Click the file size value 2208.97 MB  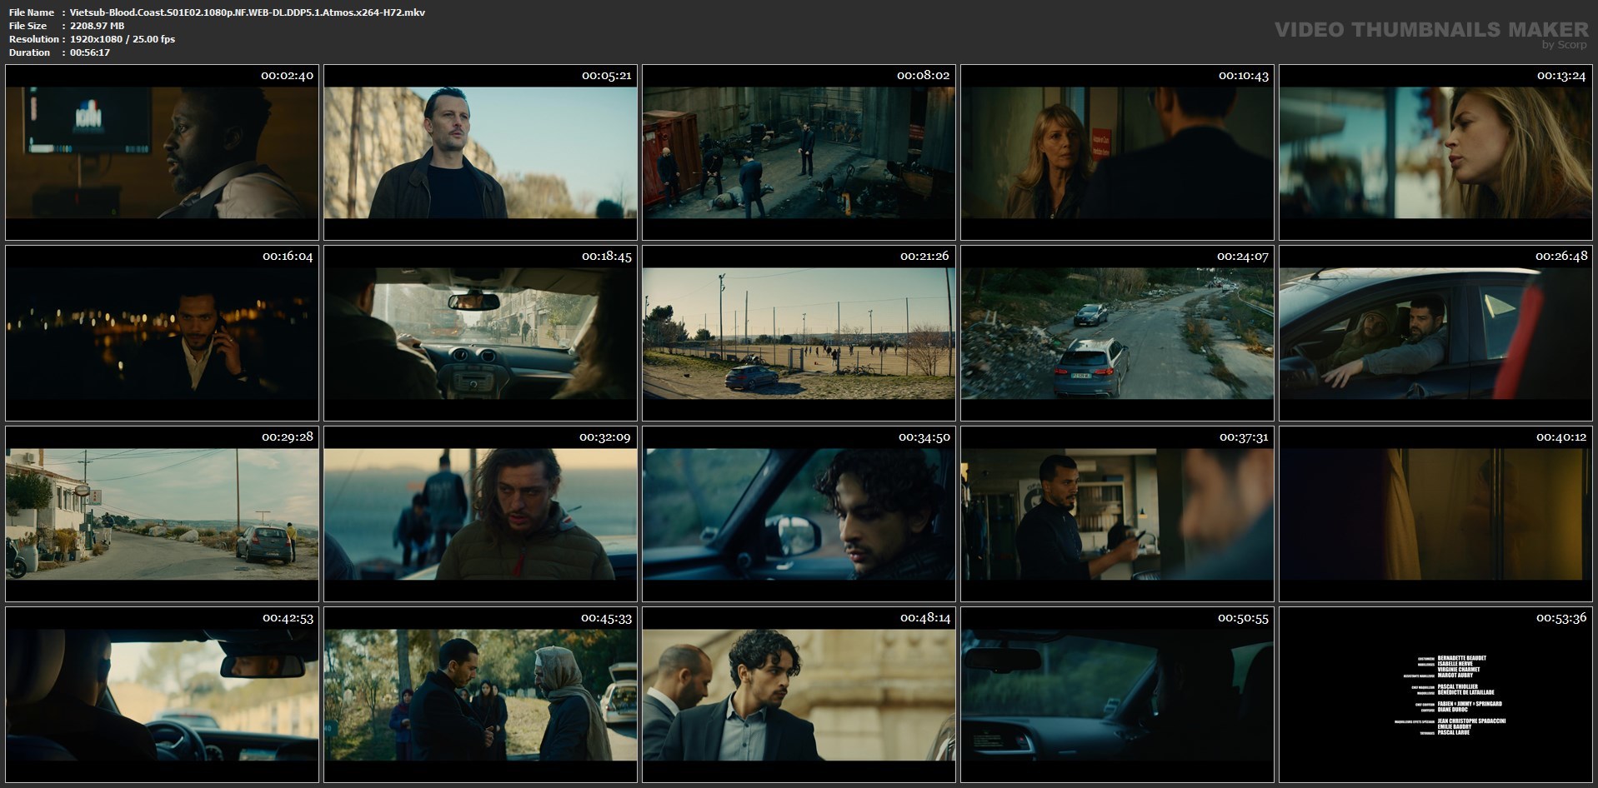(98, 26)
